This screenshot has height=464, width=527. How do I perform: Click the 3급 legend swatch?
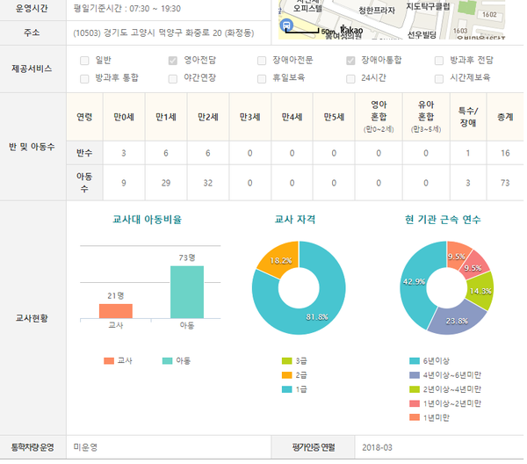point(286,361)
